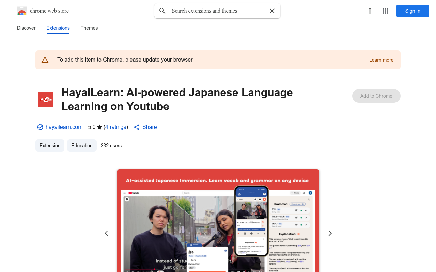Click the extension title heading
The image size is (436, 272).
tap(177, 99)
